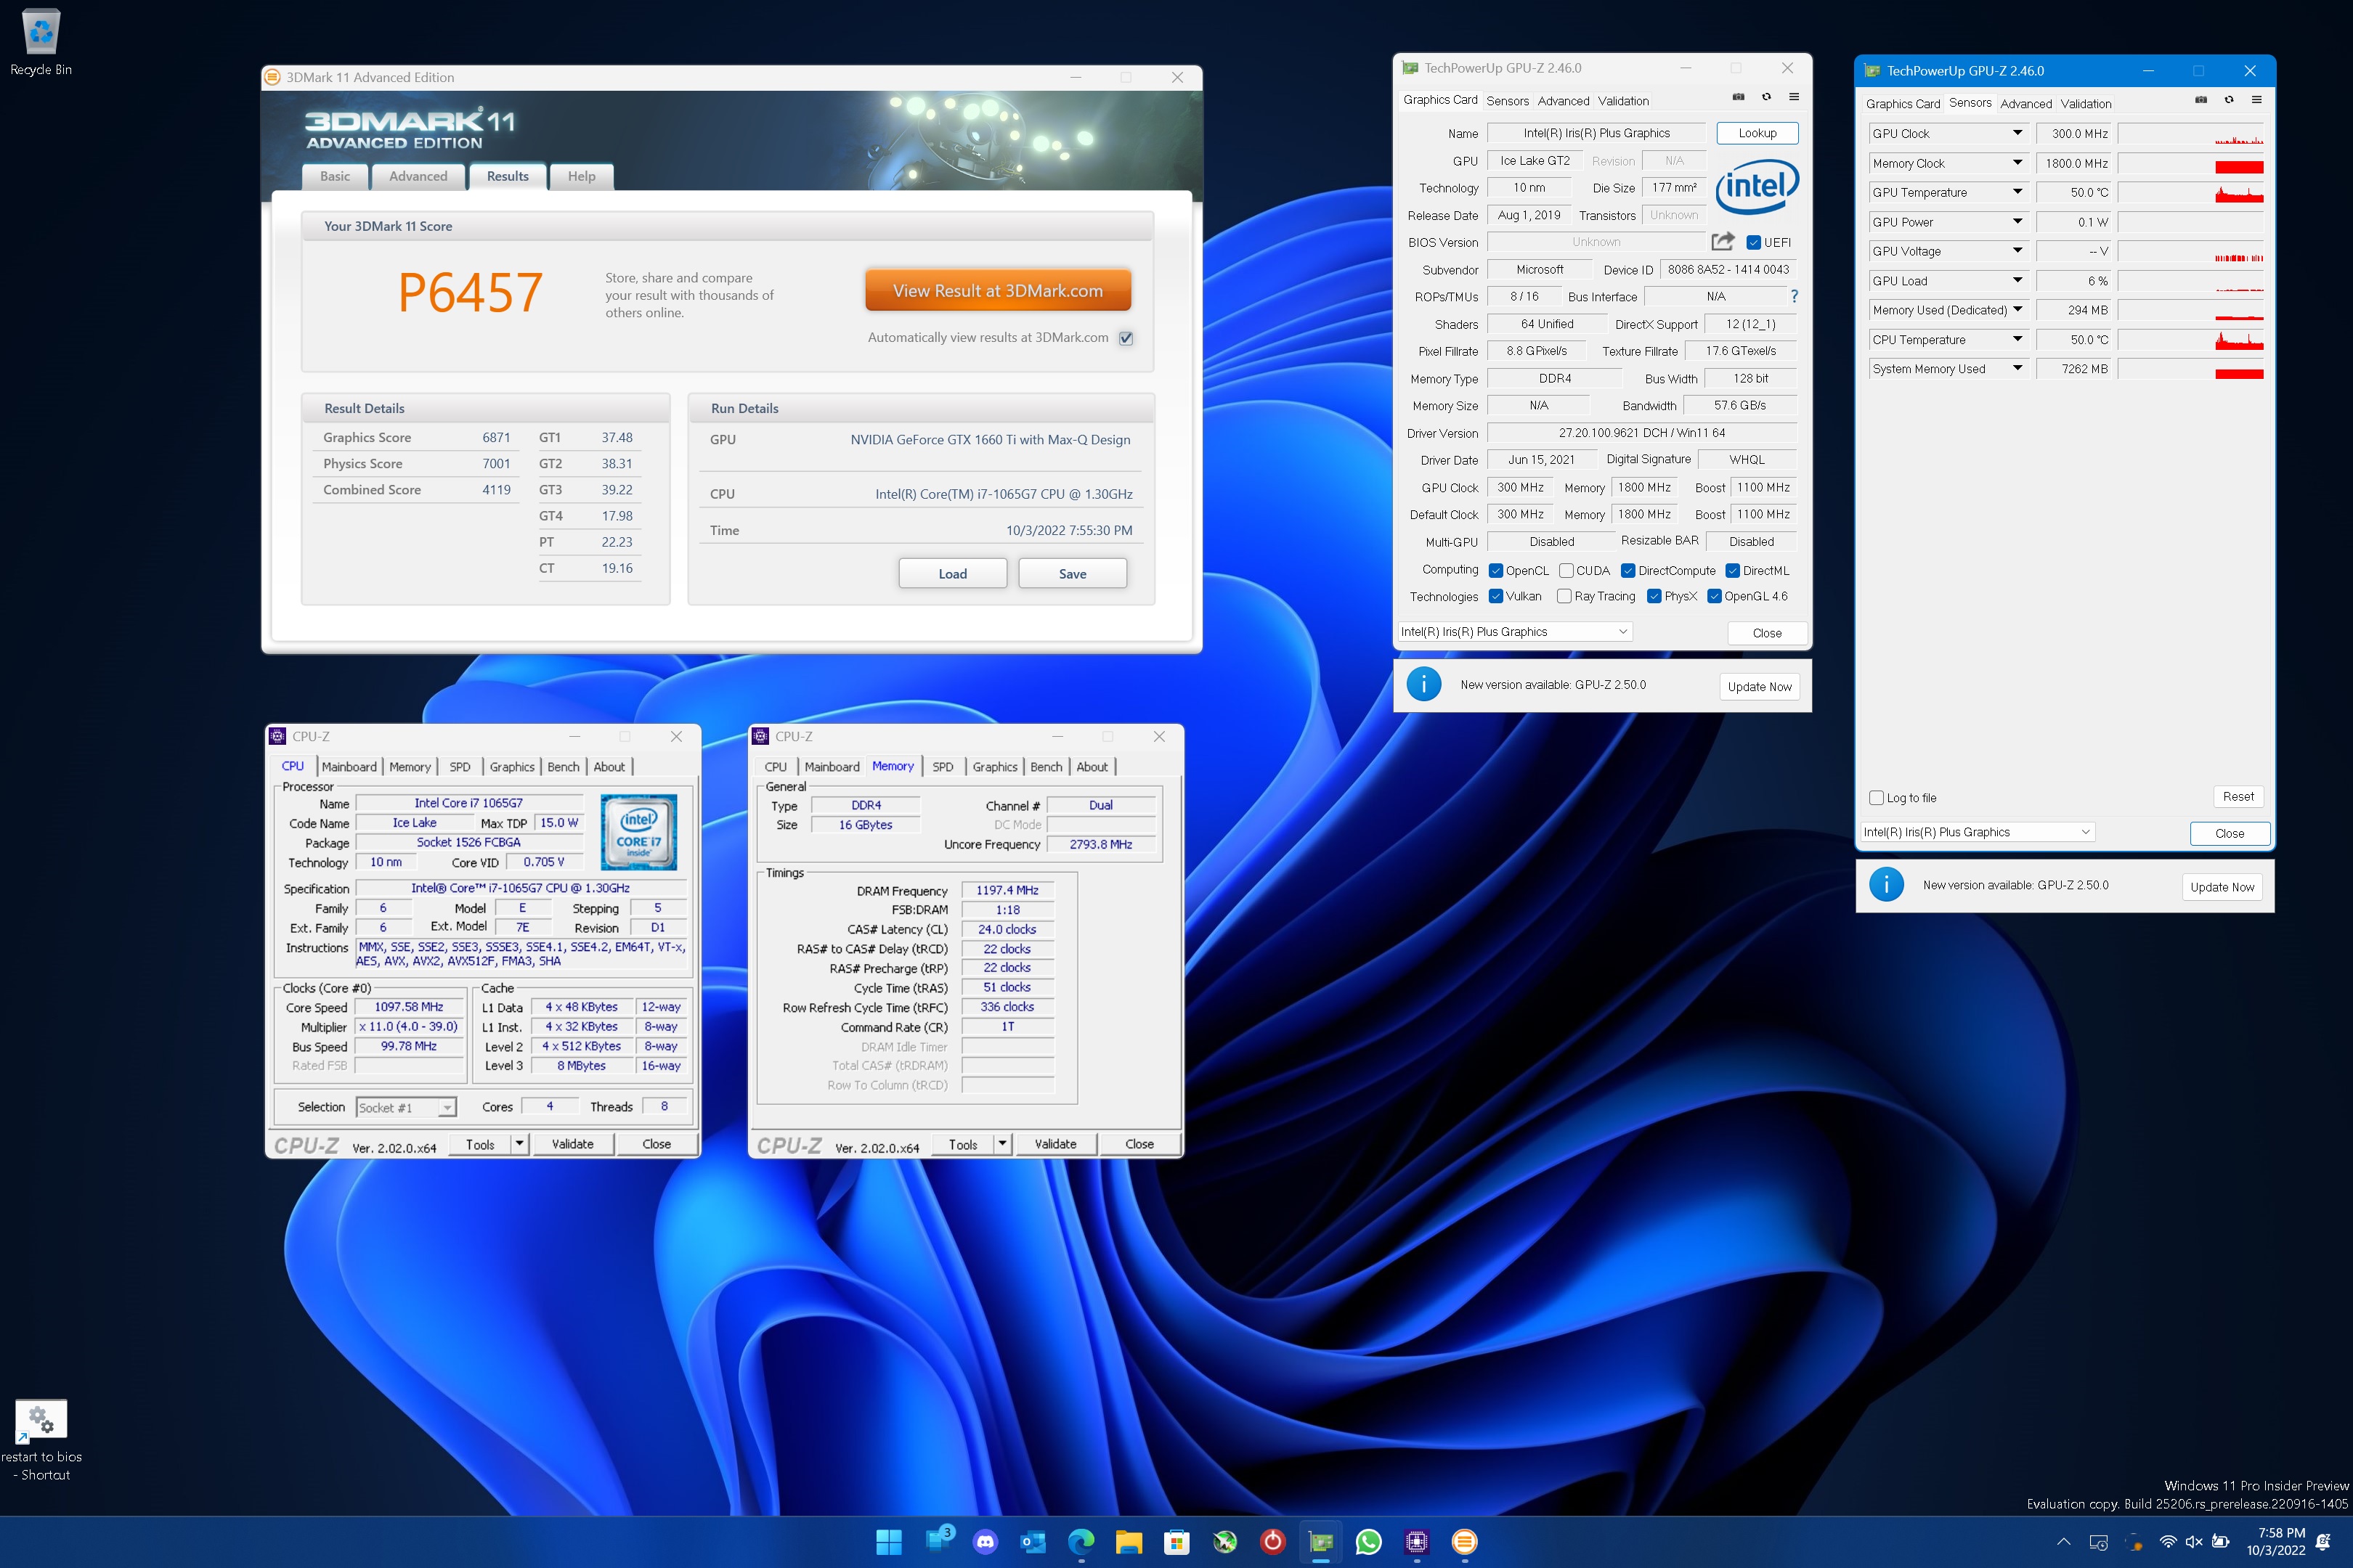Open the GPU Power sensor dropdown arrow
The width and height of the screenshot is (2353, 1568).
[2018, 221]
